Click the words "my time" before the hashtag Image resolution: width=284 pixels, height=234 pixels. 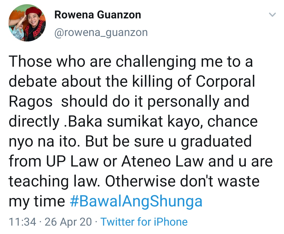(x=37, y=201)
